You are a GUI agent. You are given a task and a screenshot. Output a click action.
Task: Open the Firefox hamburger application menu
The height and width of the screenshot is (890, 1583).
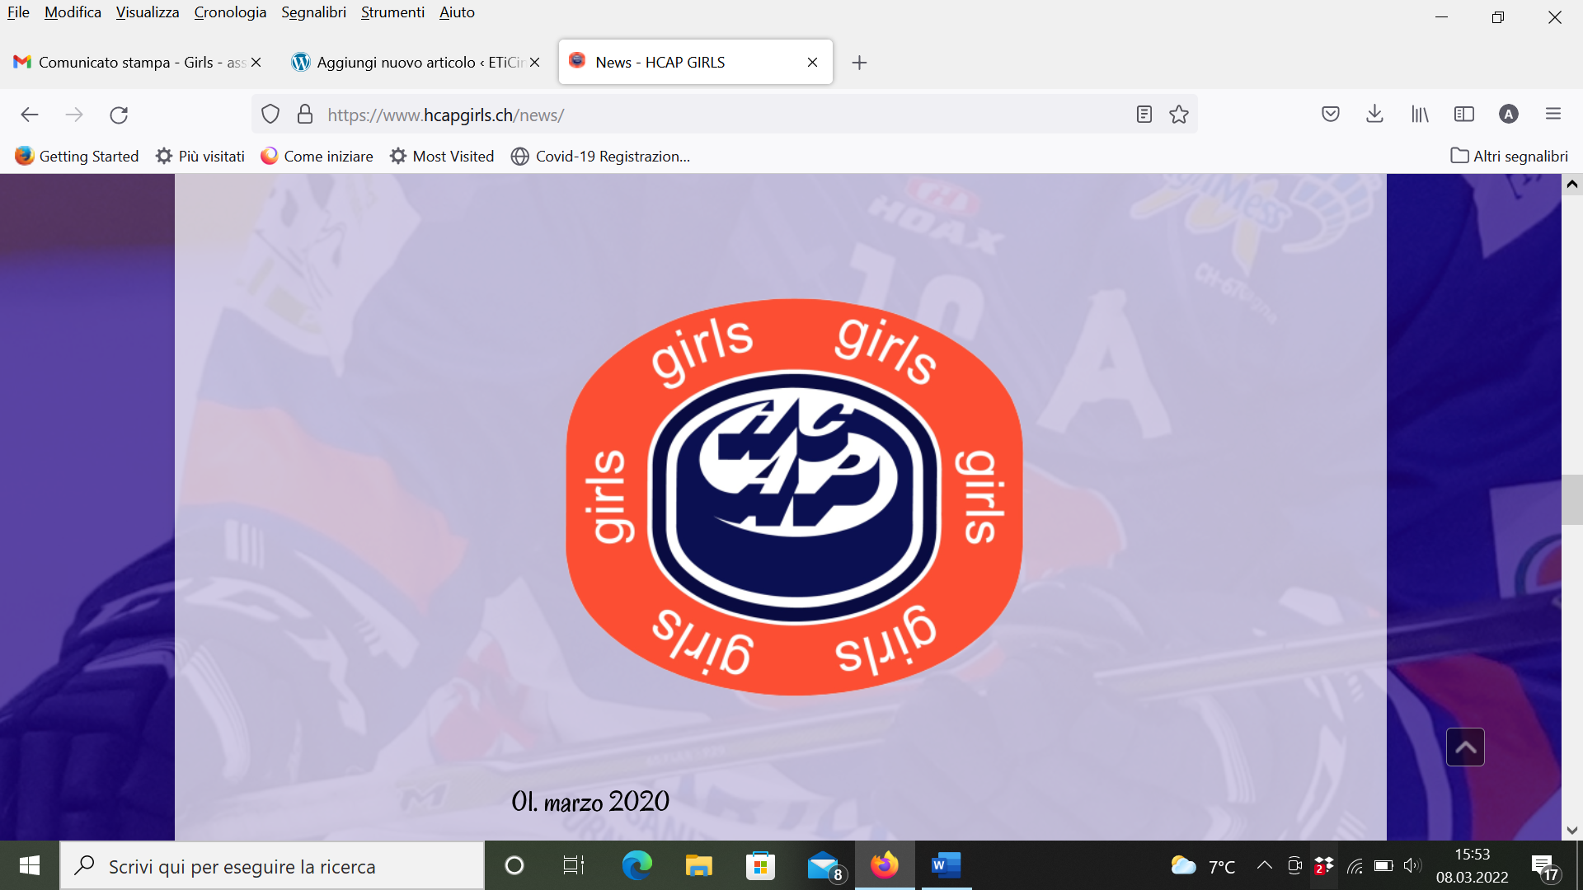[1553, 115]
